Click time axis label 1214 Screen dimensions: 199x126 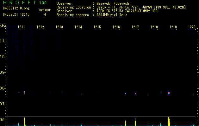pos(78,27)
